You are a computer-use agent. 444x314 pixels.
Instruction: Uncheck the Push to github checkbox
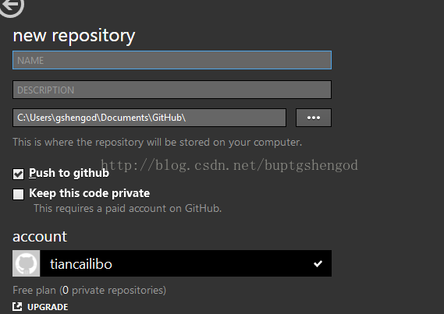coord(18,174)
